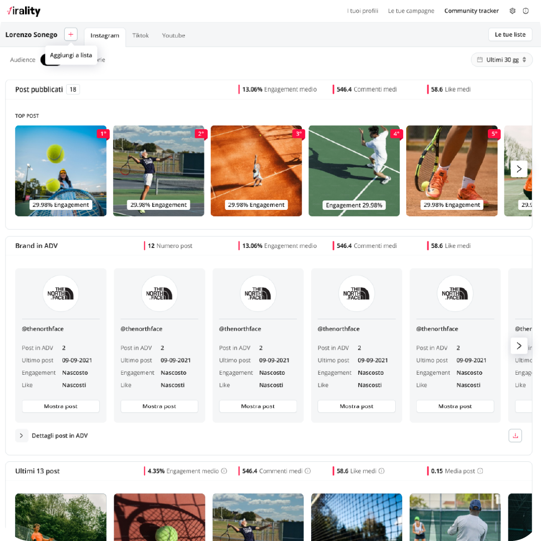
Task: Switch to the Tiktok tab
Action: pos(140,36)
